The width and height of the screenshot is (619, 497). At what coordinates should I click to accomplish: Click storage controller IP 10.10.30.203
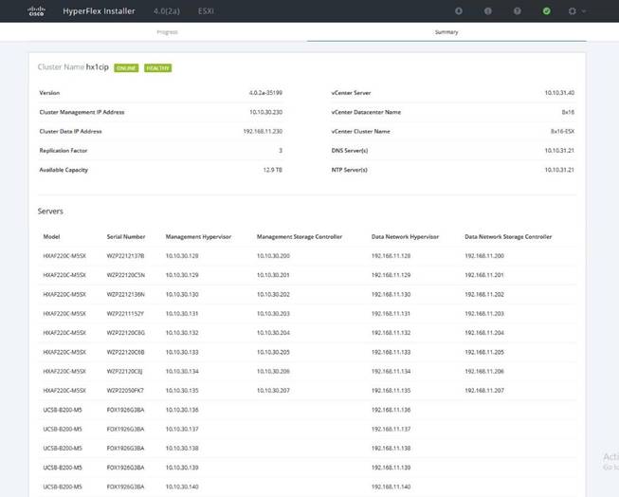[x=273, y=314]
